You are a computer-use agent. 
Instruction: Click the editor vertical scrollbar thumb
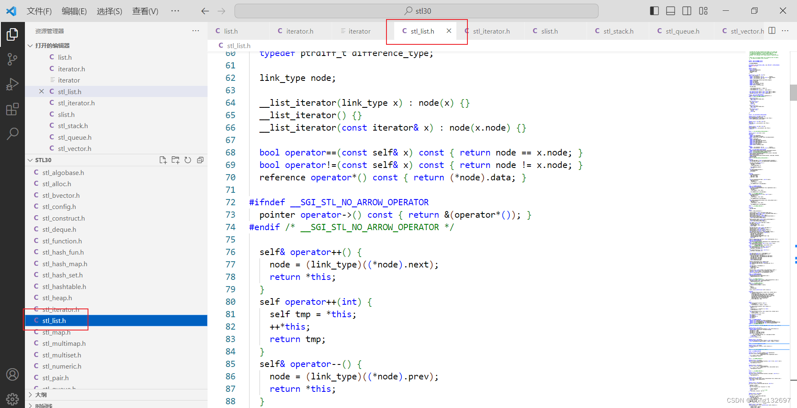(x=793, y=92)
